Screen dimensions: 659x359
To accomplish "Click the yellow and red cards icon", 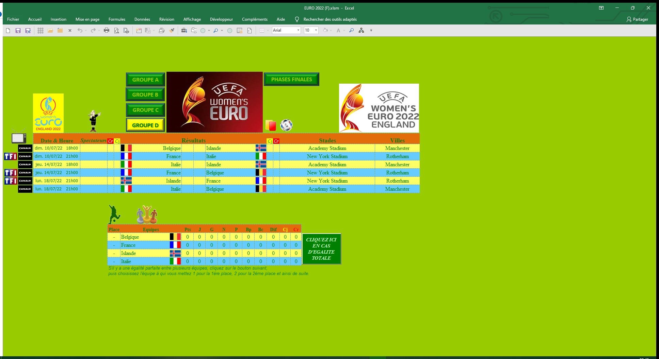I will [271, 125].
